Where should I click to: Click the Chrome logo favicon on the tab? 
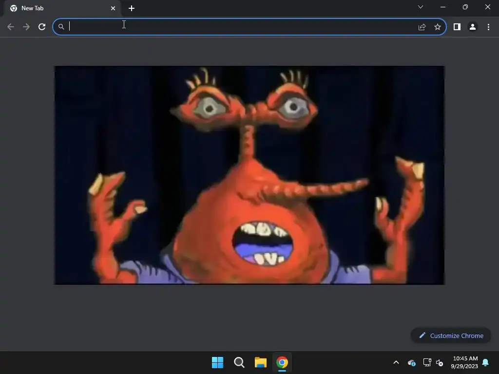click(14, 8)
